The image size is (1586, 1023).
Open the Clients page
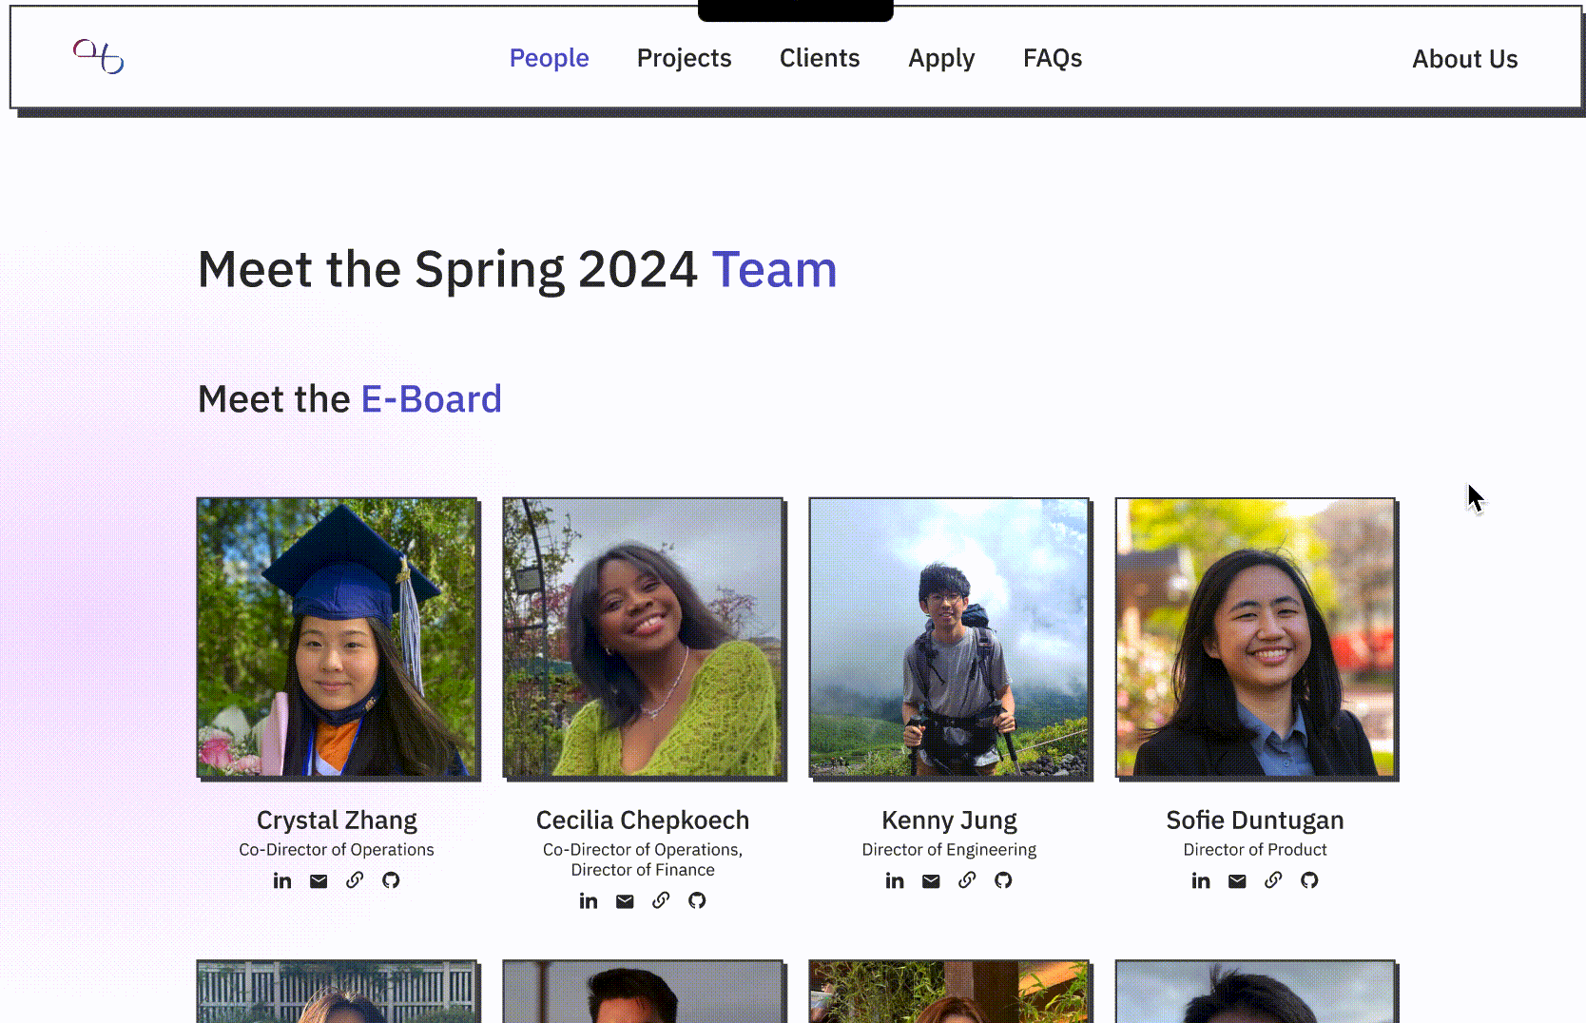tap(819, 58)
